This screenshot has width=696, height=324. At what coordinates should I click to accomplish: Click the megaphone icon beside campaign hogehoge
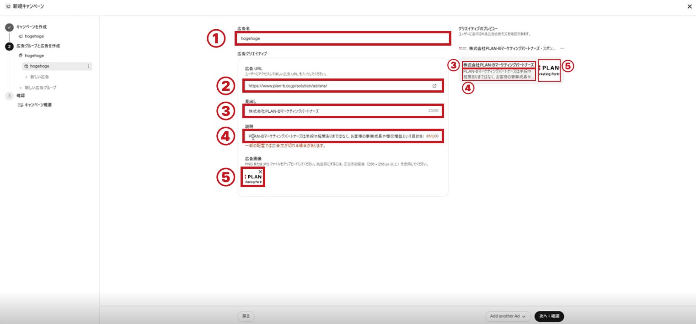click(x=20, y=36)
